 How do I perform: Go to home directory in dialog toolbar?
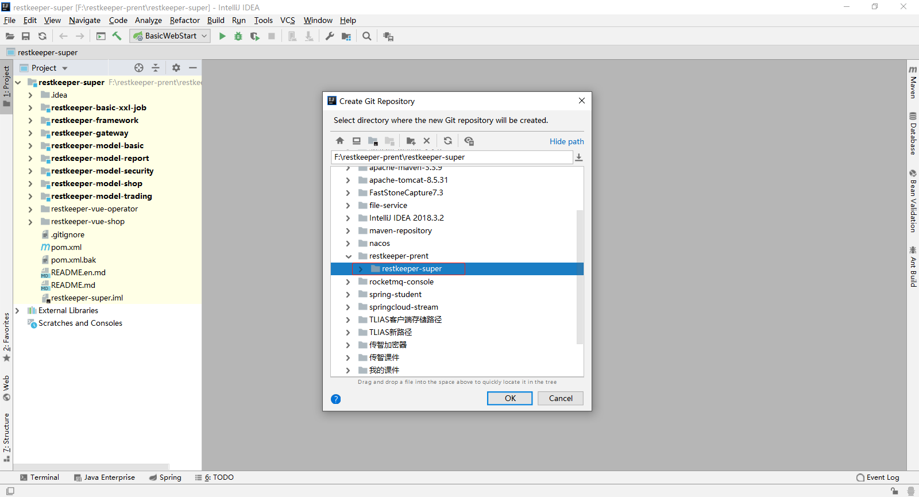(x=340, y=141)
